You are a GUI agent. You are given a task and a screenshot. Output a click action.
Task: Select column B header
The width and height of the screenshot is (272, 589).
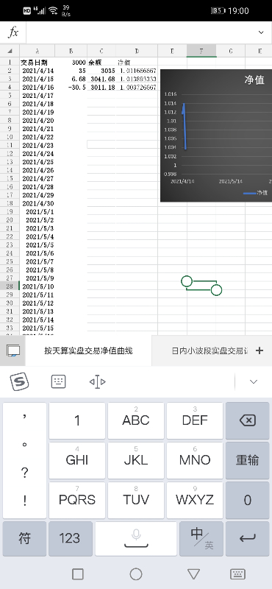tap(71, 51)
